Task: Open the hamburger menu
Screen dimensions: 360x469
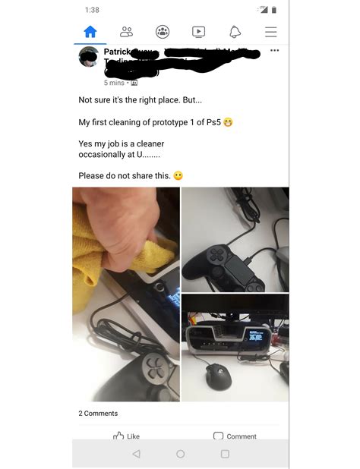Action: point(271,32)
